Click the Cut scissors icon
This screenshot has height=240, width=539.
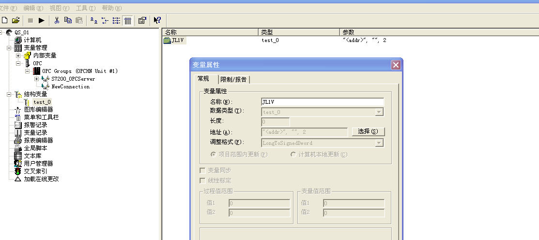57,21
